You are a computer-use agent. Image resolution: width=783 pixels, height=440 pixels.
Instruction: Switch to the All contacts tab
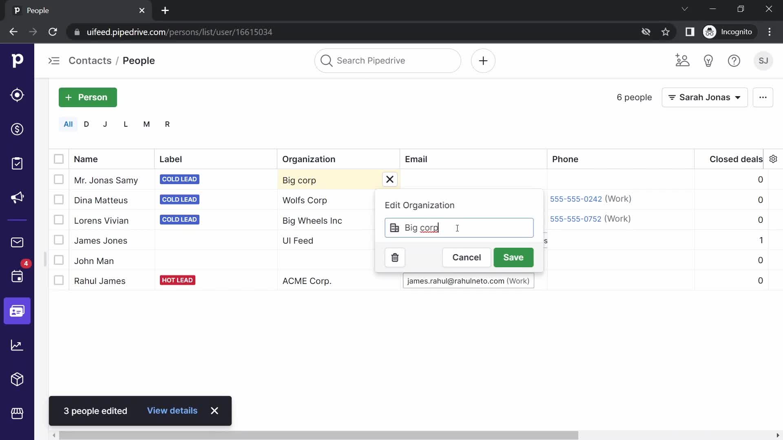(68, 124)
